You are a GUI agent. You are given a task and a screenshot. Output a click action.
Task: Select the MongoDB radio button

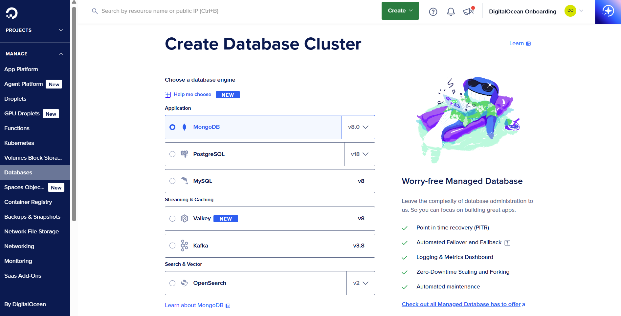coord(172,127)
